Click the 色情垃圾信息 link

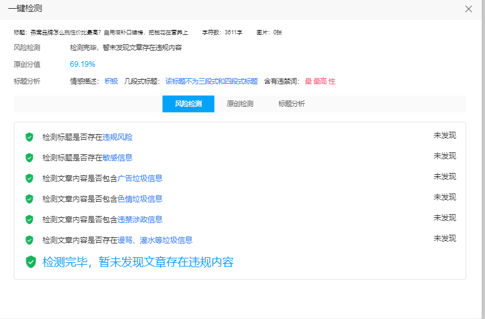click(140, 199)
